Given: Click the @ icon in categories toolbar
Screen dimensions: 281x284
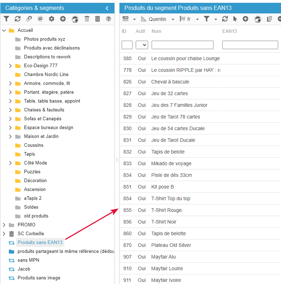Looking at the screenshot, I should coord(40,19).
